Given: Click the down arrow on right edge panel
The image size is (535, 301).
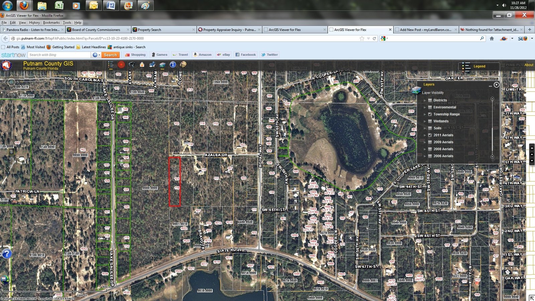Looking at the screenshot, I should click(x=532, y=161).
